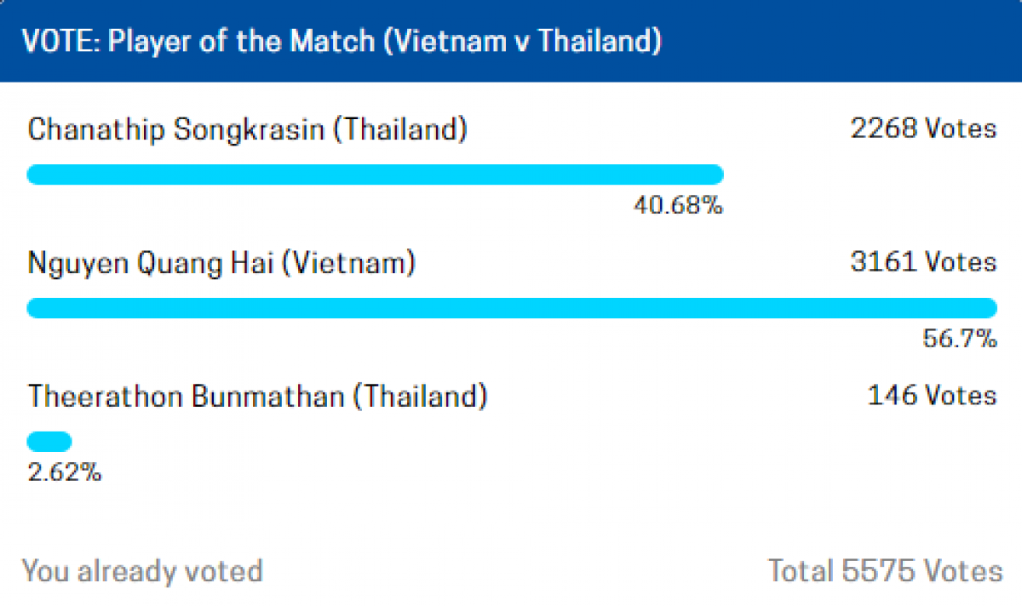Click the 2268 Votes count
This screenshot has width=1022, height=606.
click(923, 129)
